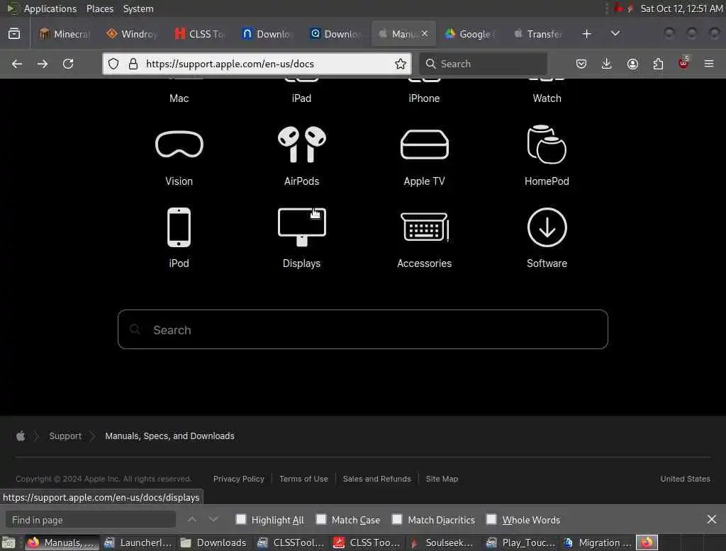Open the Apple TV manuals icon
Image resolution: width=726 pixels, height=551 pixels.
tap(424, 144)
